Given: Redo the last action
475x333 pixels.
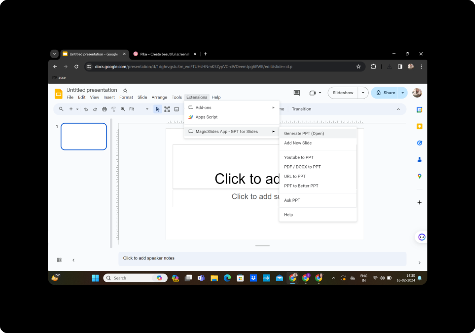Looking at the screenshot, I should (95, 109).
